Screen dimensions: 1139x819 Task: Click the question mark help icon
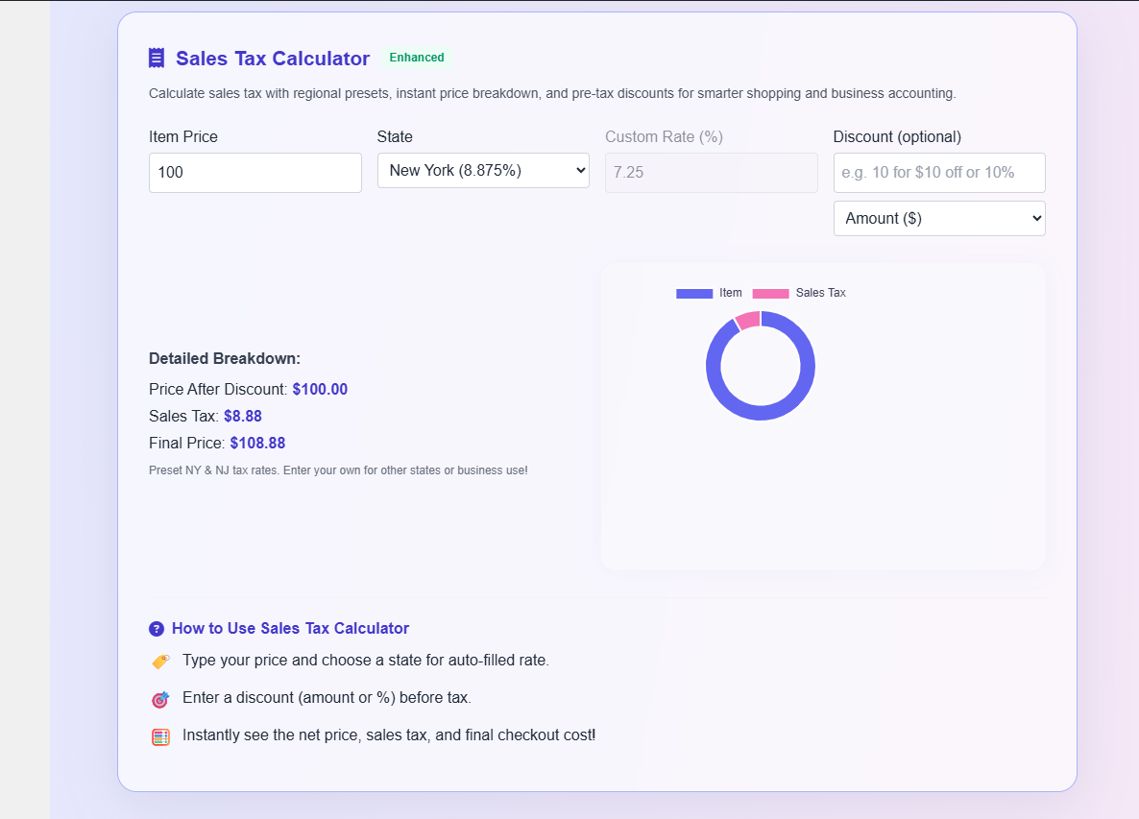(157, 629)
